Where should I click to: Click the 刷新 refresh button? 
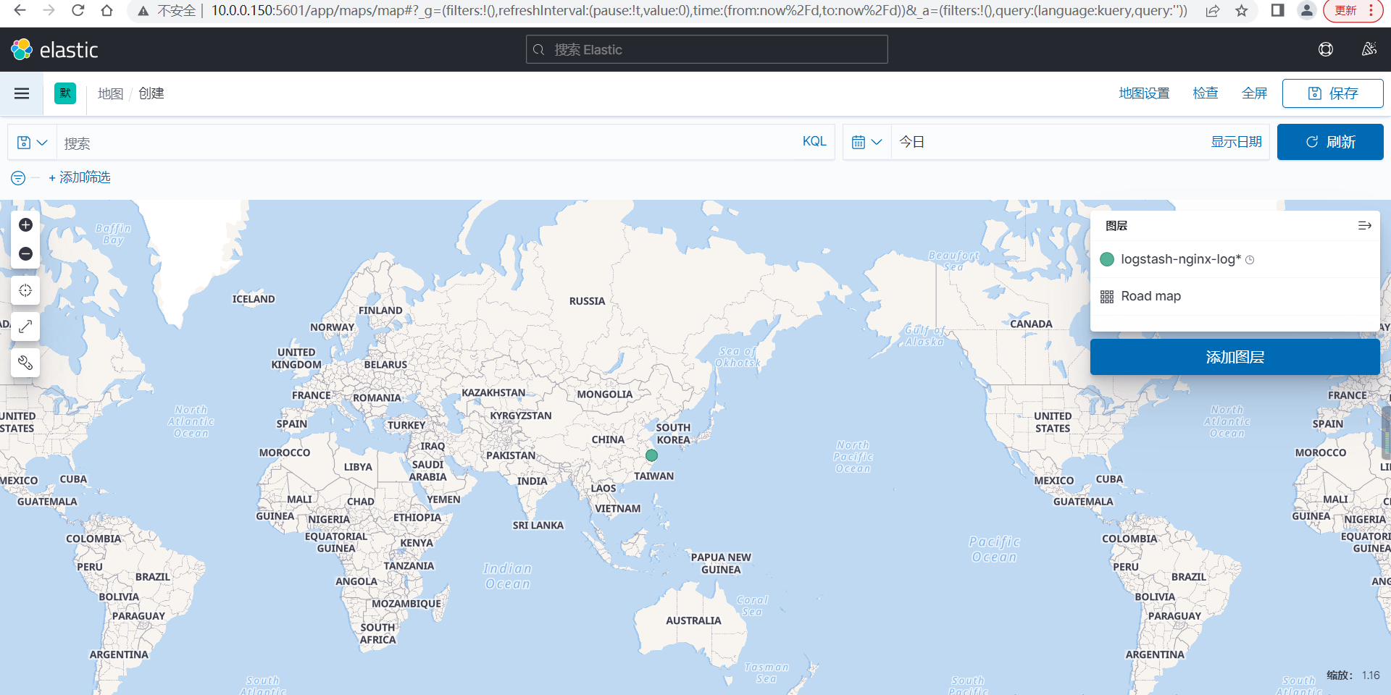pos(1330,142)
